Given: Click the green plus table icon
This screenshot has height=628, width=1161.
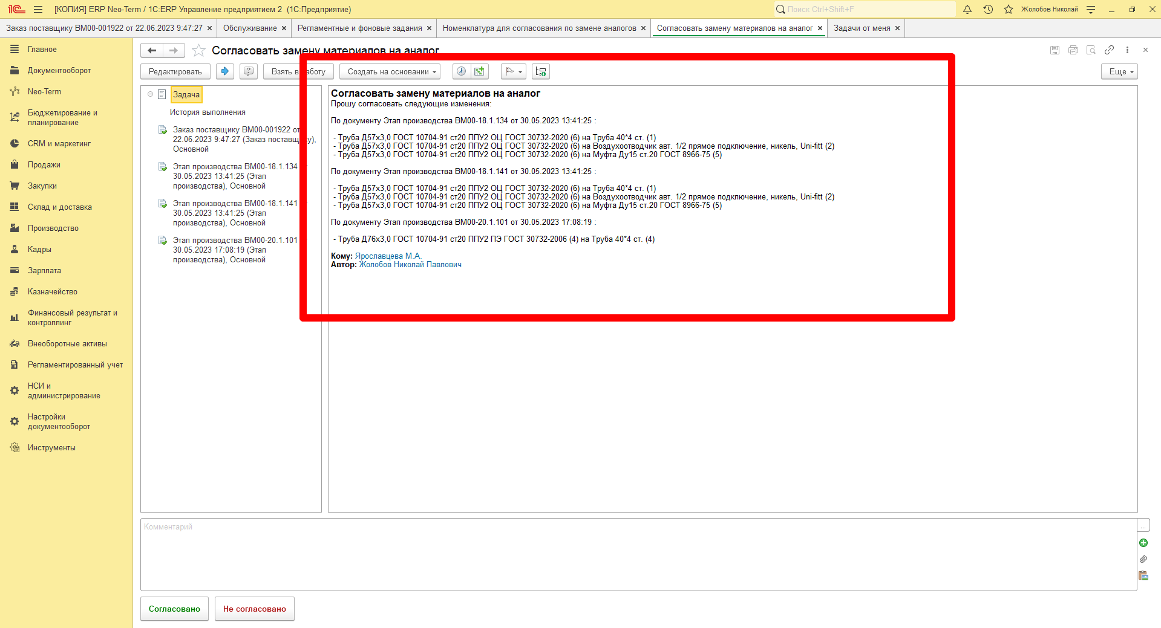Looking at the screenshot, I should 480,71.
